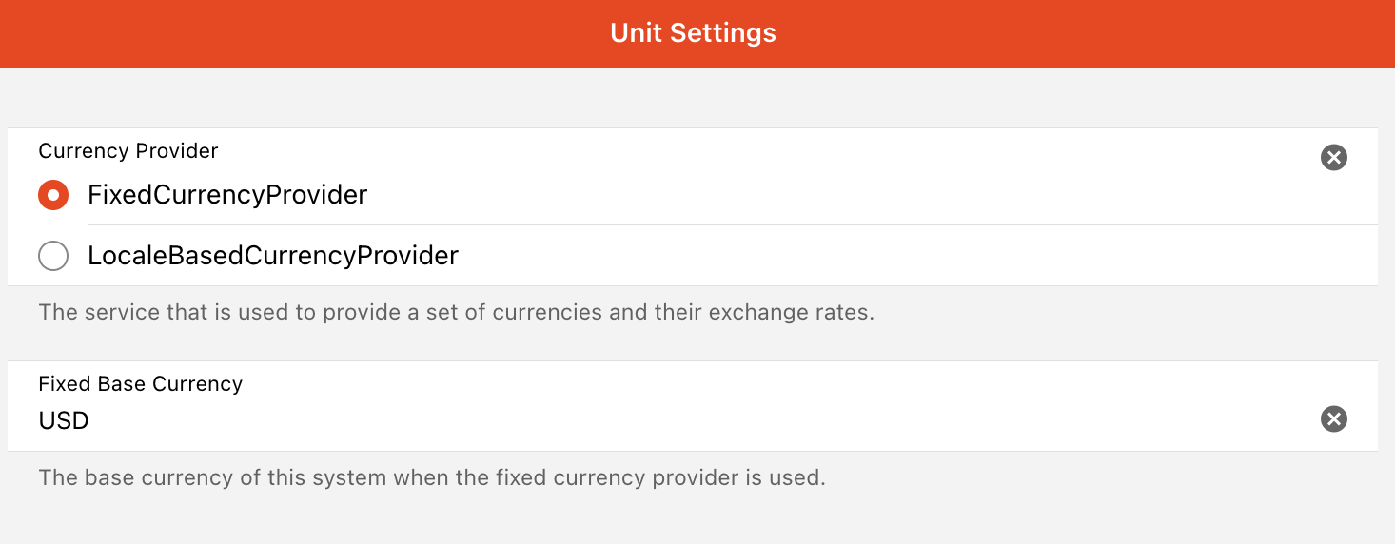Screen dimensions: 1395x544
Task: Click the Fixed Base Currency label
Action: pyautogui.click(x=141, y=384)
